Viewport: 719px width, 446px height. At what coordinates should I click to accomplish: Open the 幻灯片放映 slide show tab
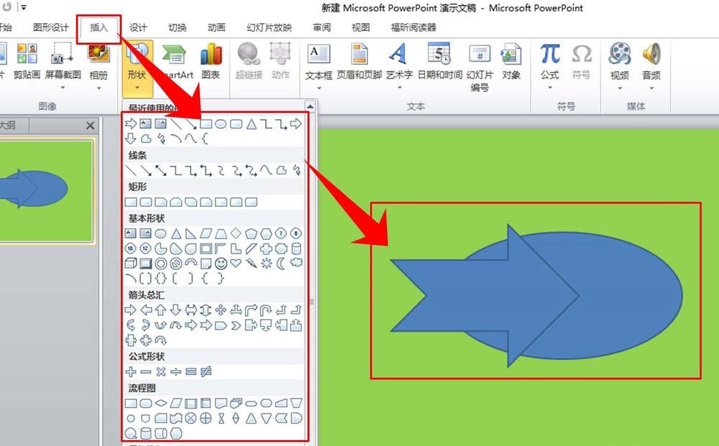(x=269, y=28)
